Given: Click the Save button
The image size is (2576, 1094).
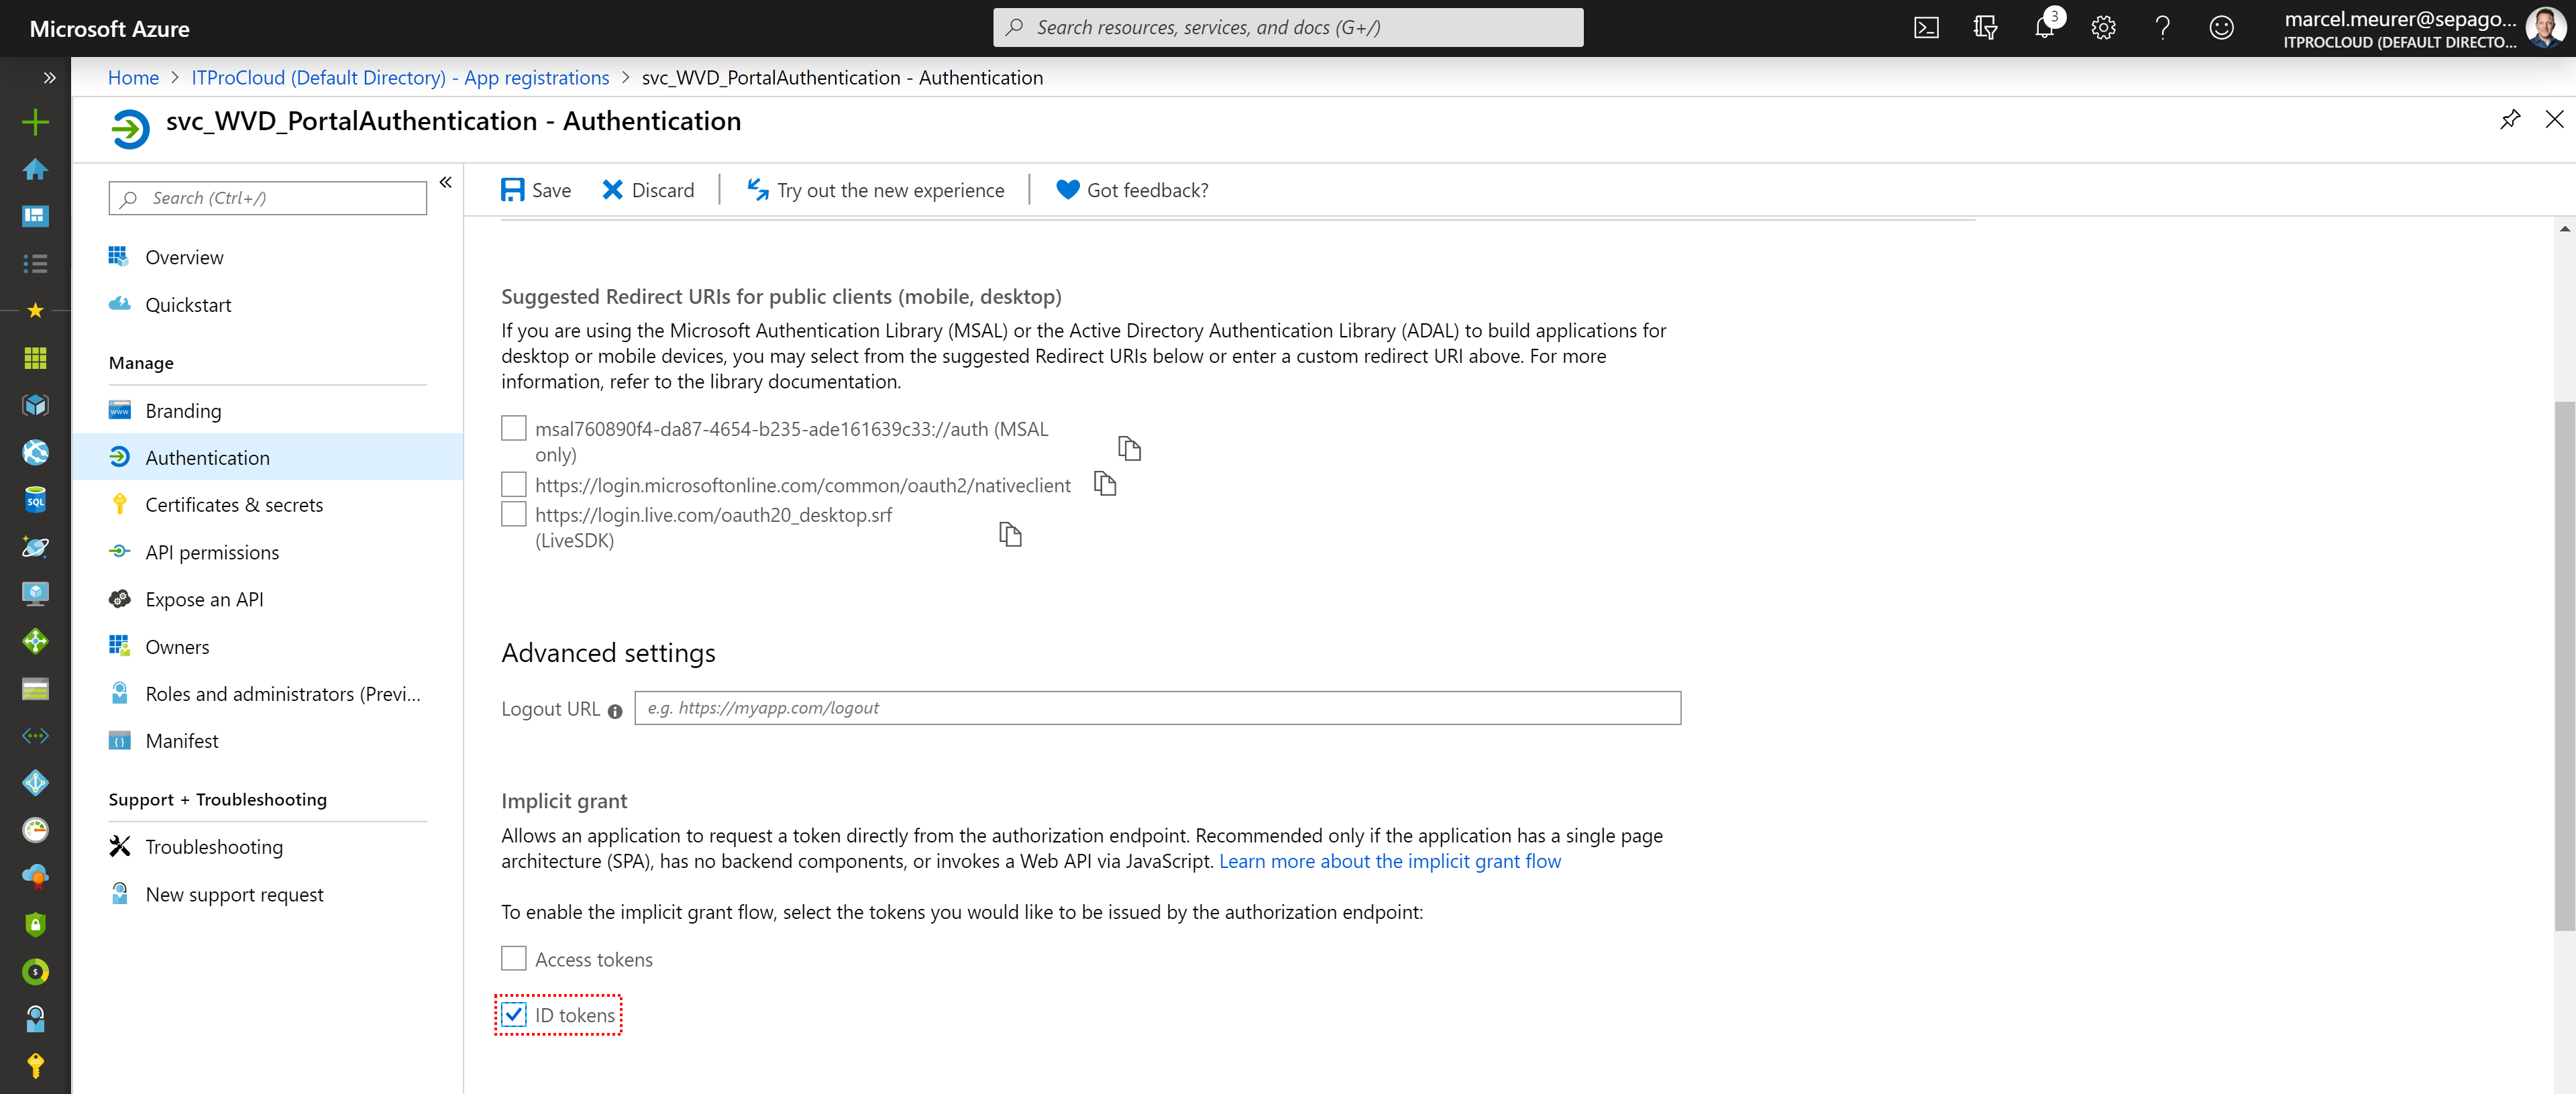Looking at the screenshot, I should pos(536,190).
